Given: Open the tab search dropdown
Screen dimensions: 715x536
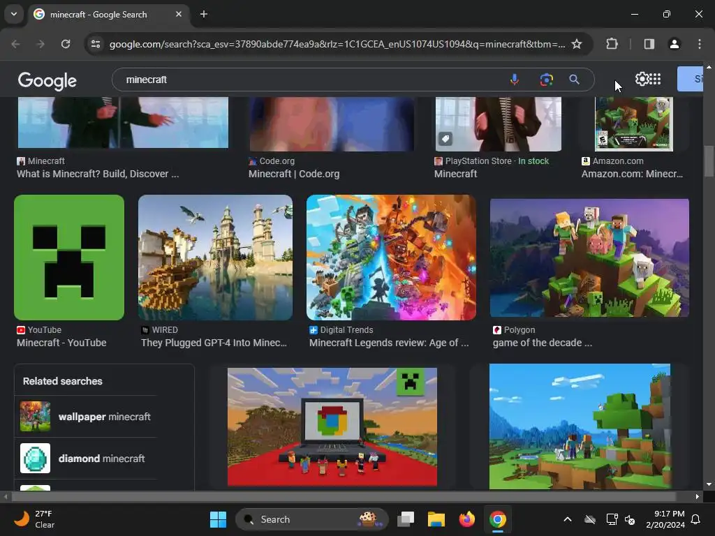Looking at the screenshot, I should point(14,14).
